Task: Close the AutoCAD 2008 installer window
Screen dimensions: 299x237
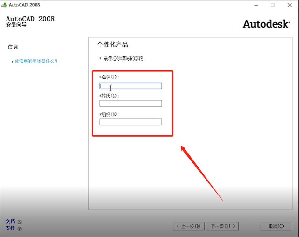Action: point(290,5)
